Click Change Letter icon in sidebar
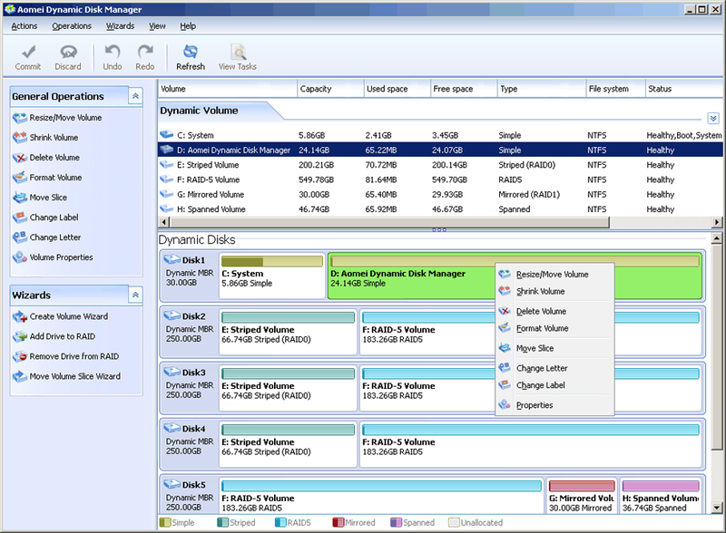The height and width of the screenshot is (533, 726). pyautogui.click(x=20, y=237)
